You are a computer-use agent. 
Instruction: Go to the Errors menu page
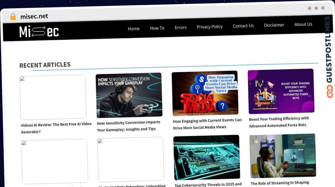[x=180, y=27]
